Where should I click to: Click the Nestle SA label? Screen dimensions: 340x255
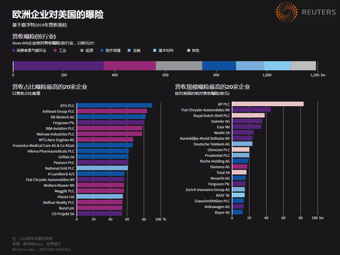[222, 133]
